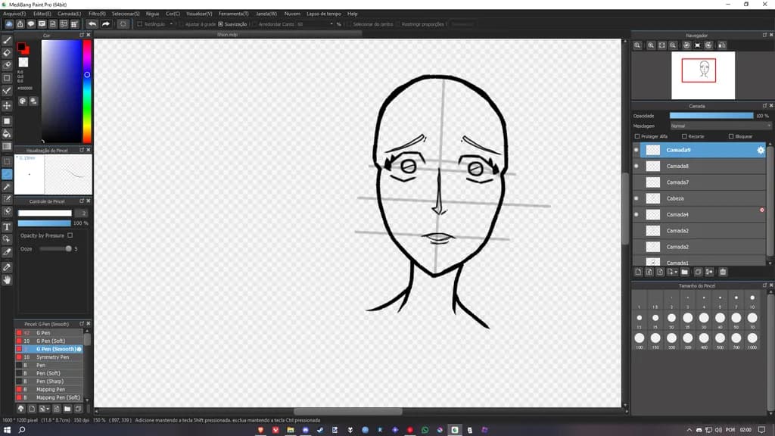Click the Redo arrow in toolbar

coord(106,23)
